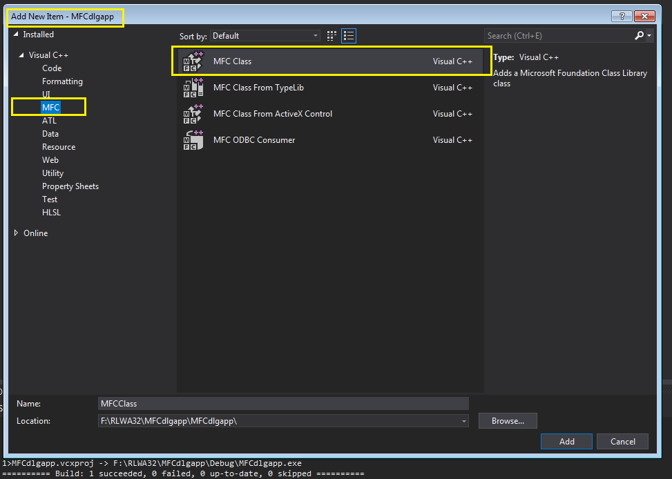Click the MFC Class From TypeLib icon
This screenshot has width=672, height=479.
pos(193,88)
